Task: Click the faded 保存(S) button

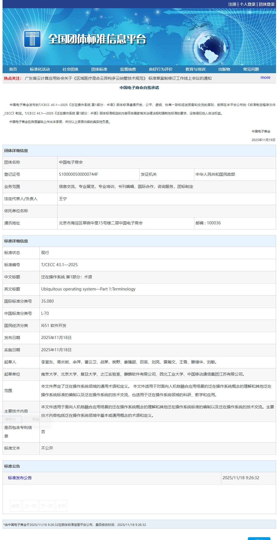Action: (x=10, y=419)
